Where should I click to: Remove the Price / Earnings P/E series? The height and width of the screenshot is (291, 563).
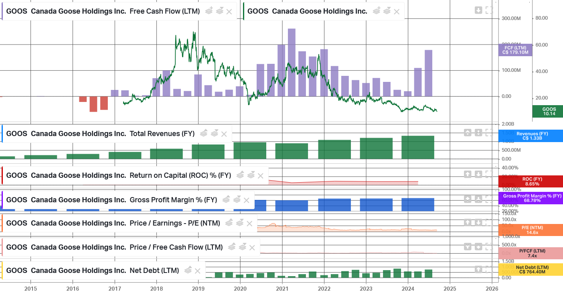pyautogui.click(x=249, y=224)
